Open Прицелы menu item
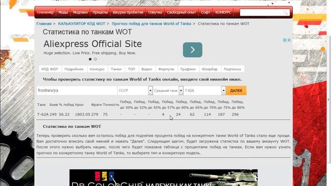This screenshot has width=331, height=186. point(100,12)
